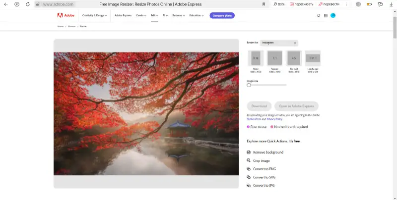Click the Convert to PNG quick action

coord(265,169)
